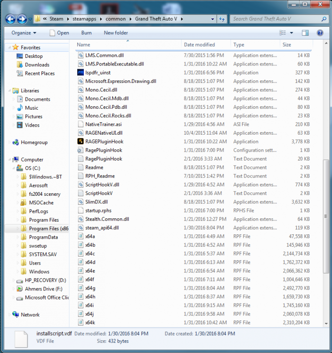Viewport: 332px width, 353px height.
Task: Click the scroll down arrow of file list
Action: coord(326,324)
